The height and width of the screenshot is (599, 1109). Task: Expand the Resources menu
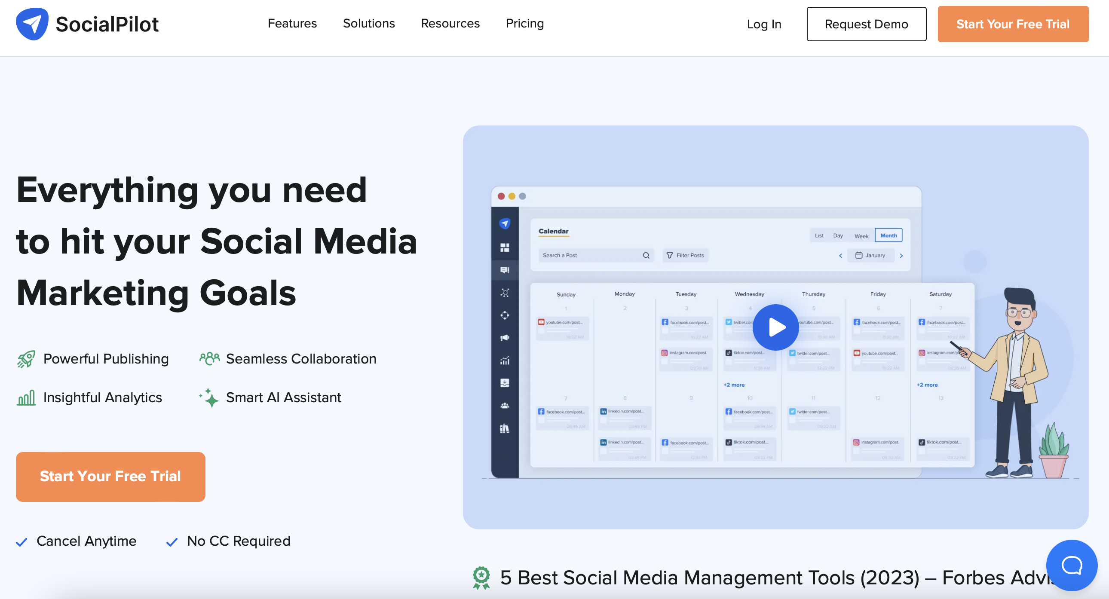tap(450, 23)
